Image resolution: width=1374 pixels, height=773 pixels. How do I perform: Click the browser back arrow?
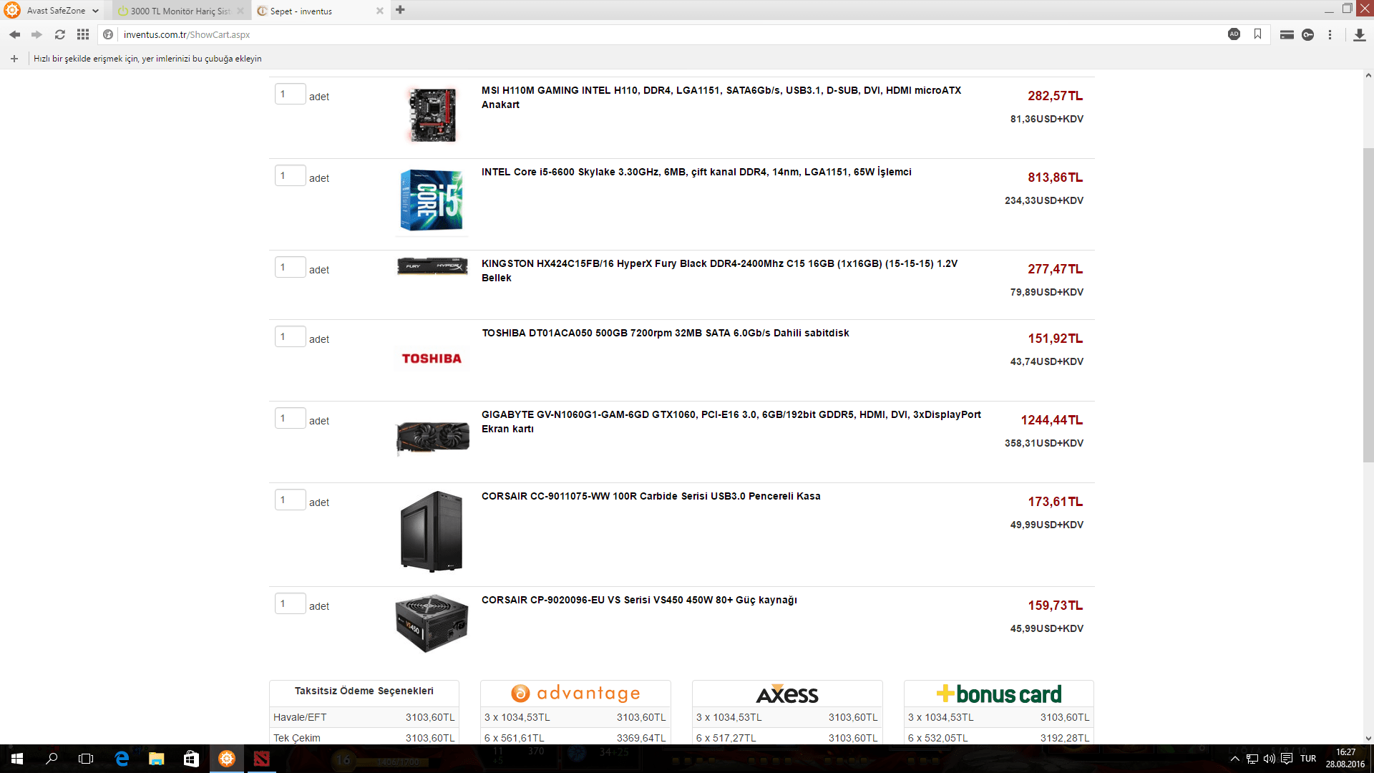(x=14, y=34)
